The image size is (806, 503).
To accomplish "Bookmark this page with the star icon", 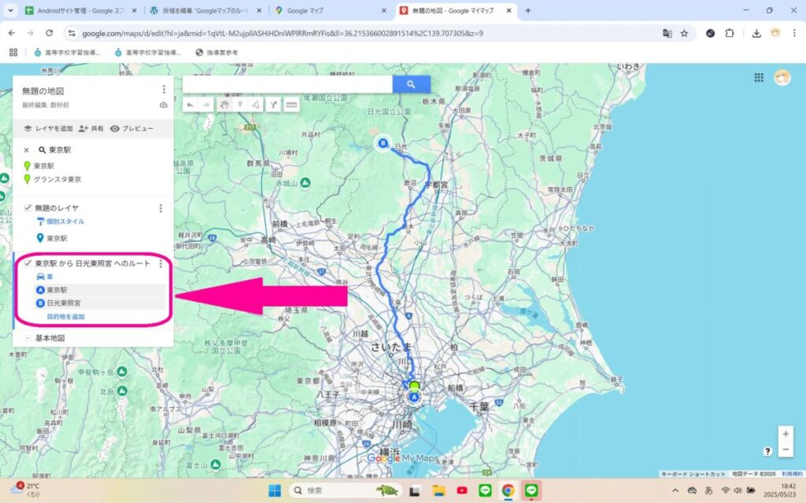I will pos(684,33).
